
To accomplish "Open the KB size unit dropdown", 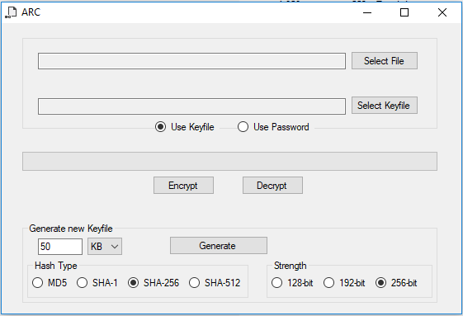I will pyautogui.click(x=105, y=247).
